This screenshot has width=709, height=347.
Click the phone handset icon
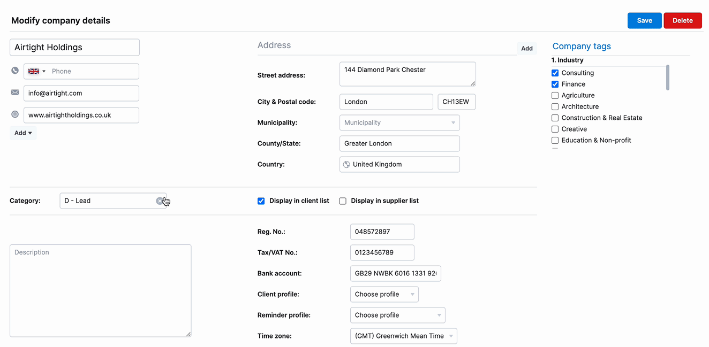click(x=15, y=71)
